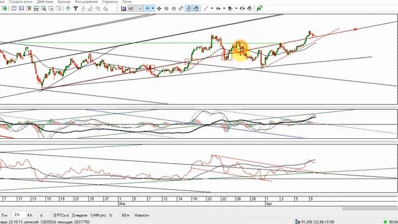The height and width of the screenshot is (224, 398).
Task: Click the play-shaped marker tool icon
Action: [x=230, y=8]
